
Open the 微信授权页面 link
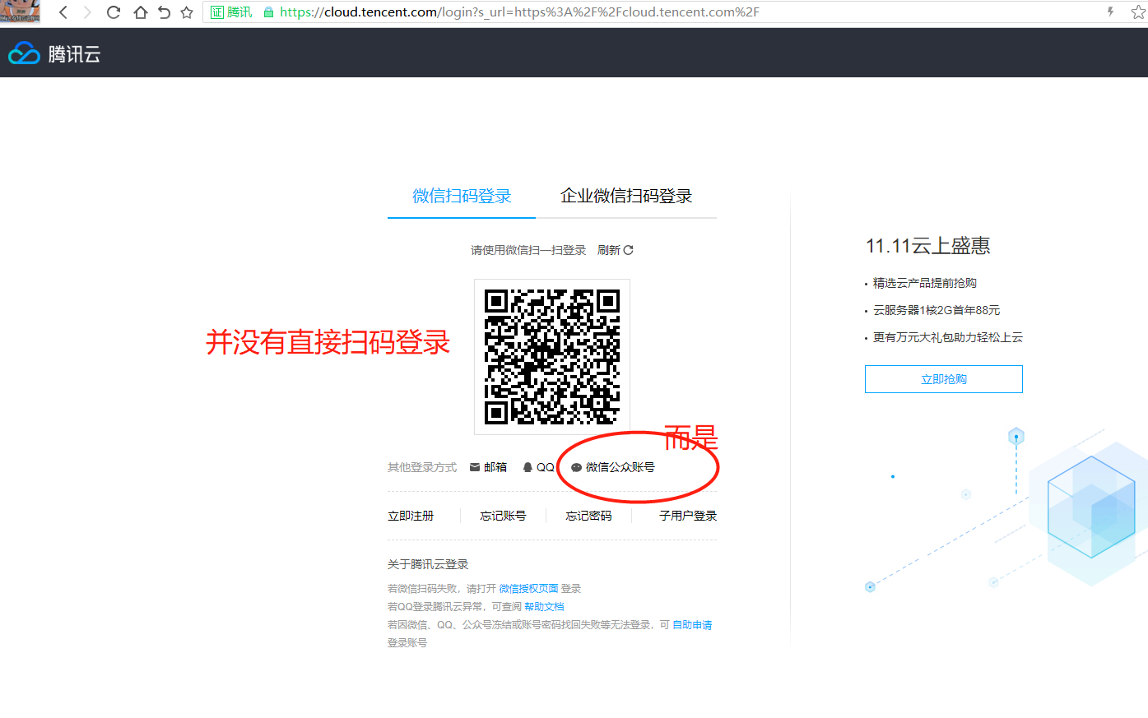click(528, 589)
